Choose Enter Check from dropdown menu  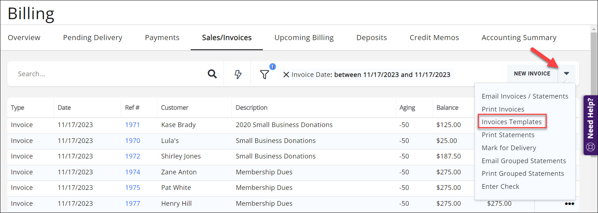point(500,187)
